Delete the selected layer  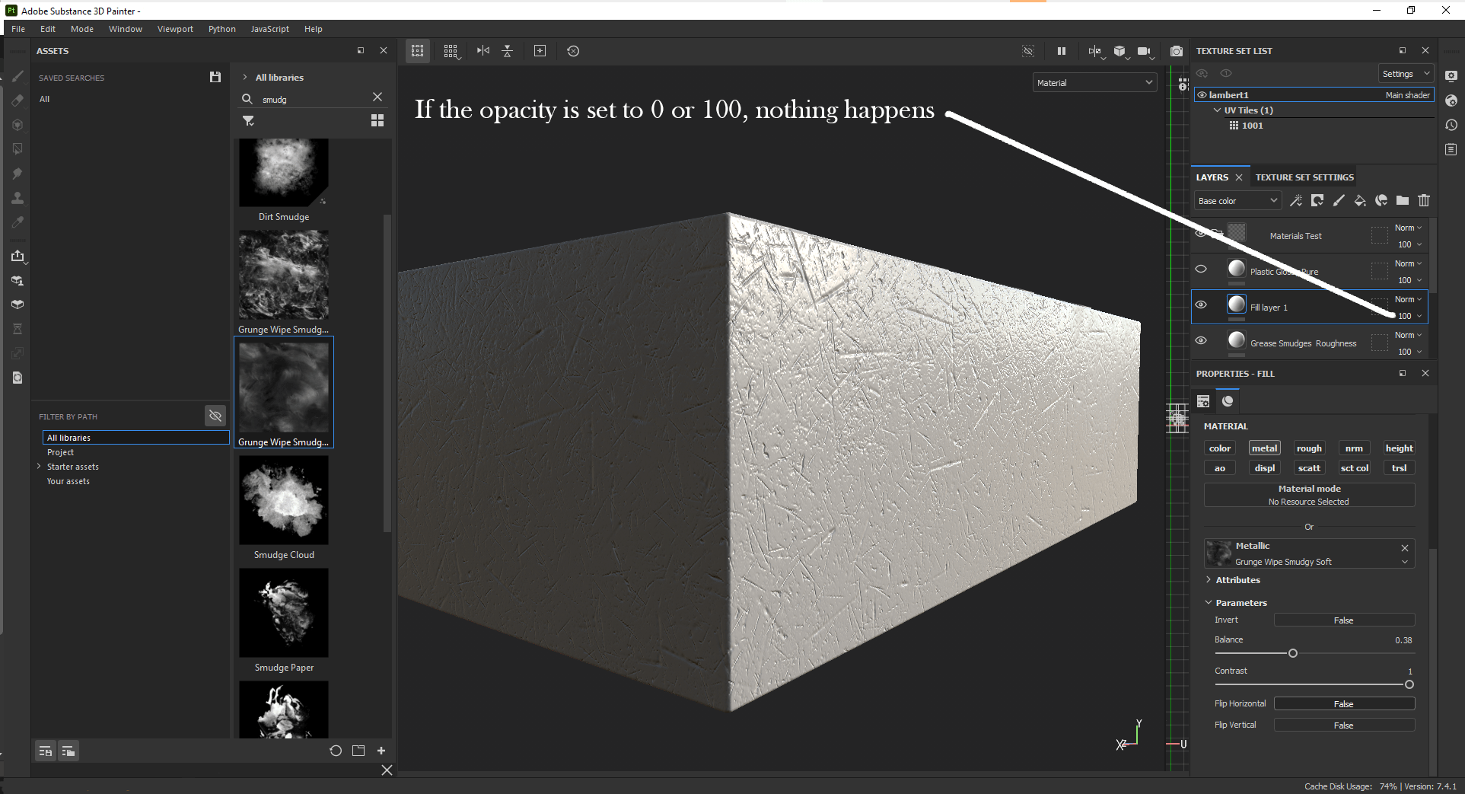click(1424, 200)
